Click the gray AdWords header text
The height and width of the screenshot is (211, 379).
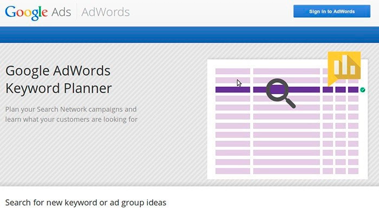pyautogui.click(x=106, y=12)
